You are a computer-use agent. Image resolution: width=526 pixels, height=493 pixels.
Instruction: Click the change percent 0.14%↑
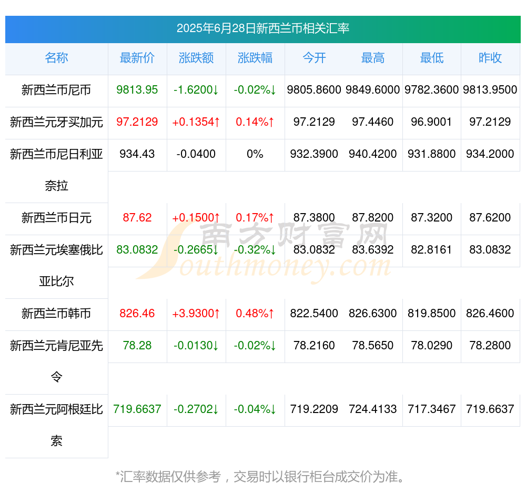(255, 122)
